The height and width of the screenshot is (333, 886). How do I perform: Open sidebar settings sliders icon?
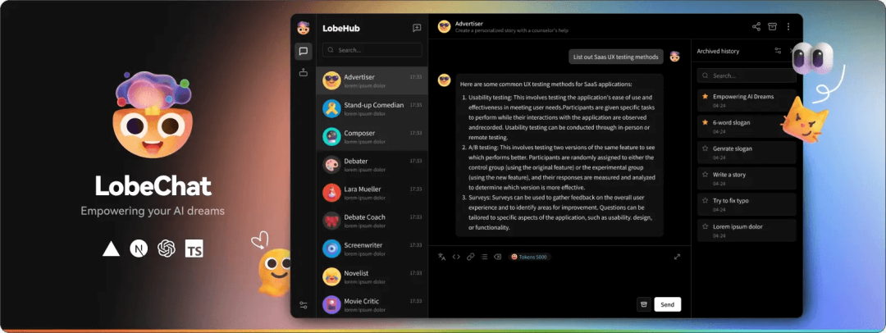click(x=304, y=305)
